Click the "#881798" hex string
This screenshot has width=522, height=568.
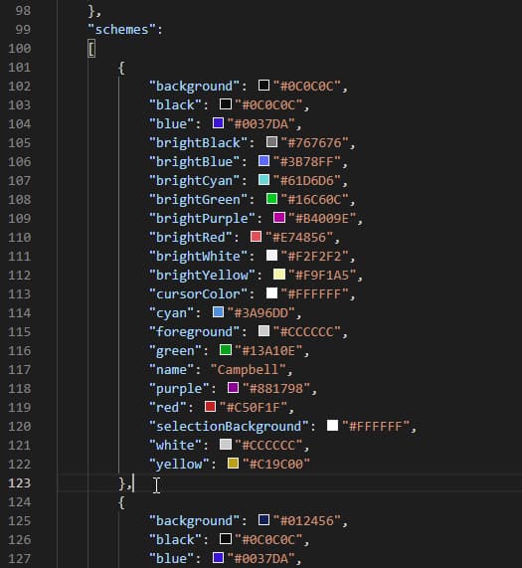pos(276,388)
